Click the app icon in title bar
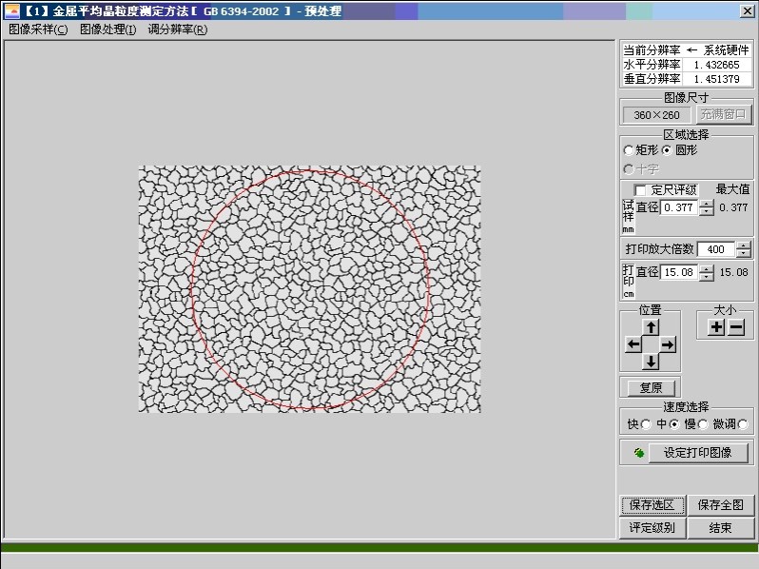 tap(11, 10)
